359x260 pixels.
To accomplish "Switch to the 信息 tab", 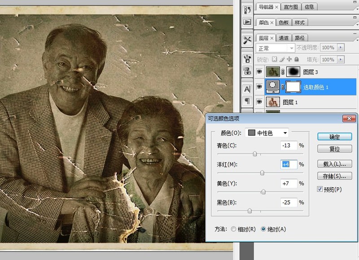I will pos(309,7).
